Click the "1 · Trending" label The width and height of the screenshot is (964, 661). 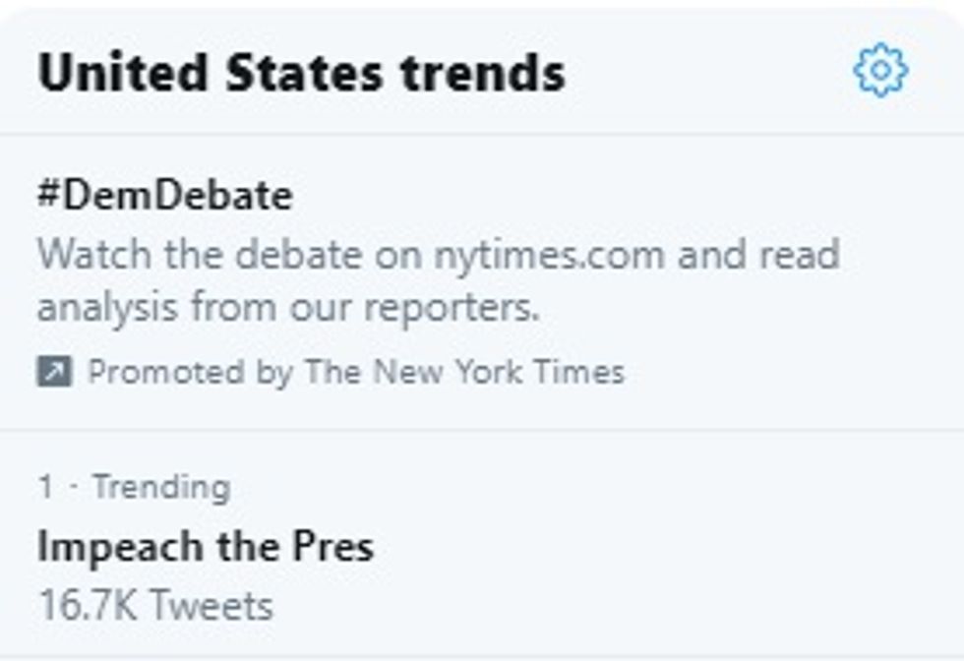click(134, 486)
